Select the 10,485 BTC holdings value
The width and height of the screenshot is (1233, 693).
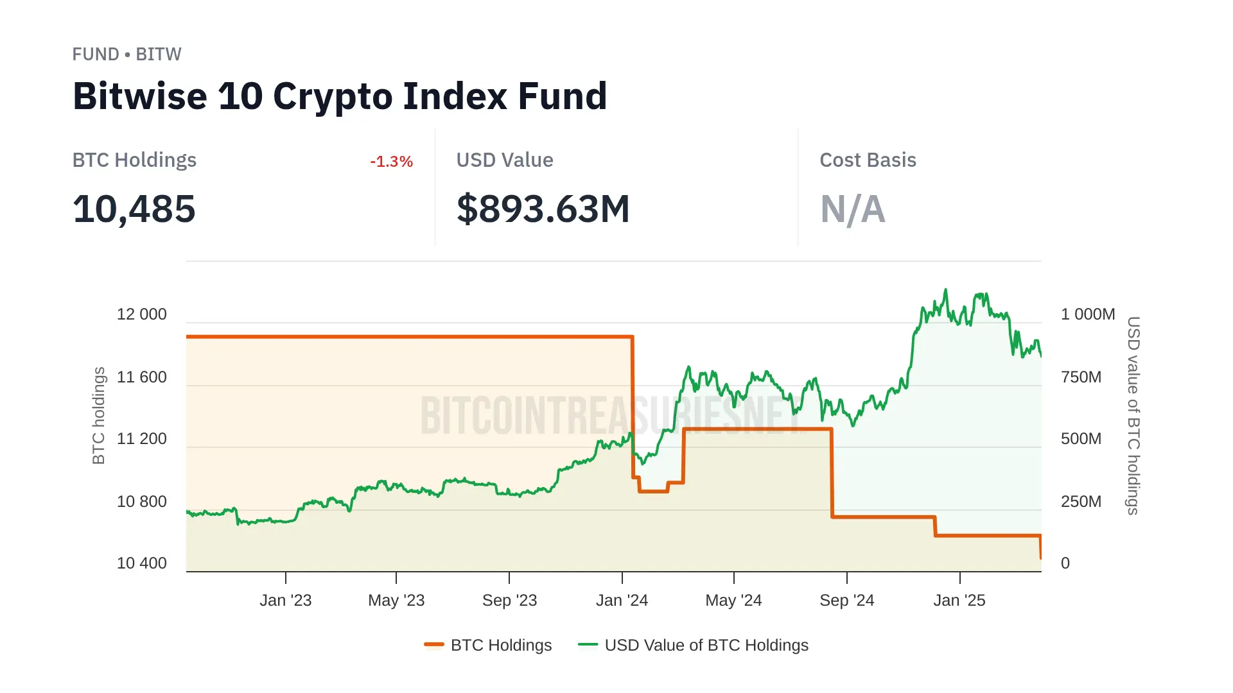pyautogui.click(x=134, y=209)
